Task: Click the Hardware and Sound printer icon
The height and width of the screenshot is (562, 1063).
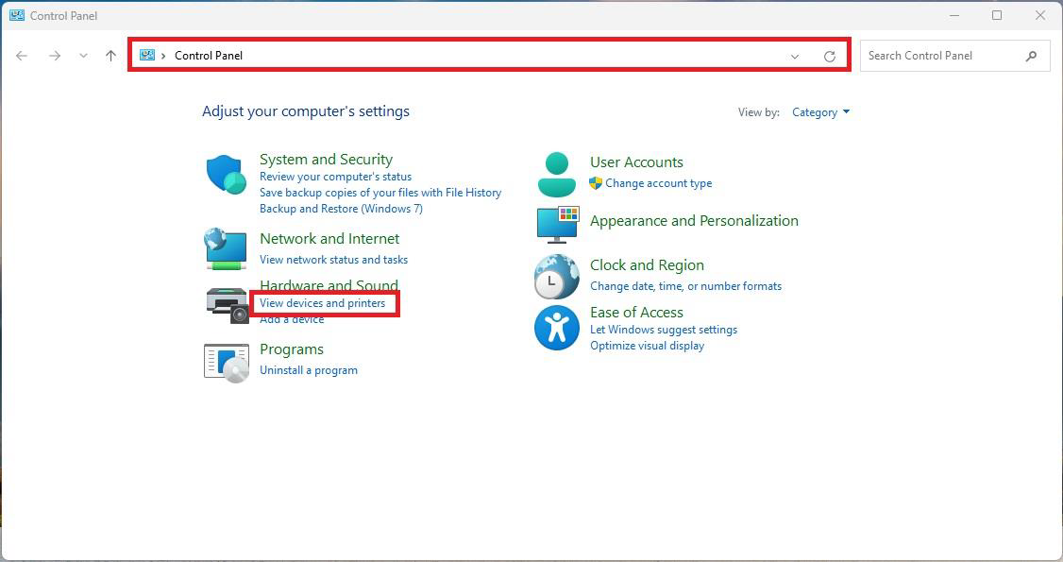Action: pos(227,304)
